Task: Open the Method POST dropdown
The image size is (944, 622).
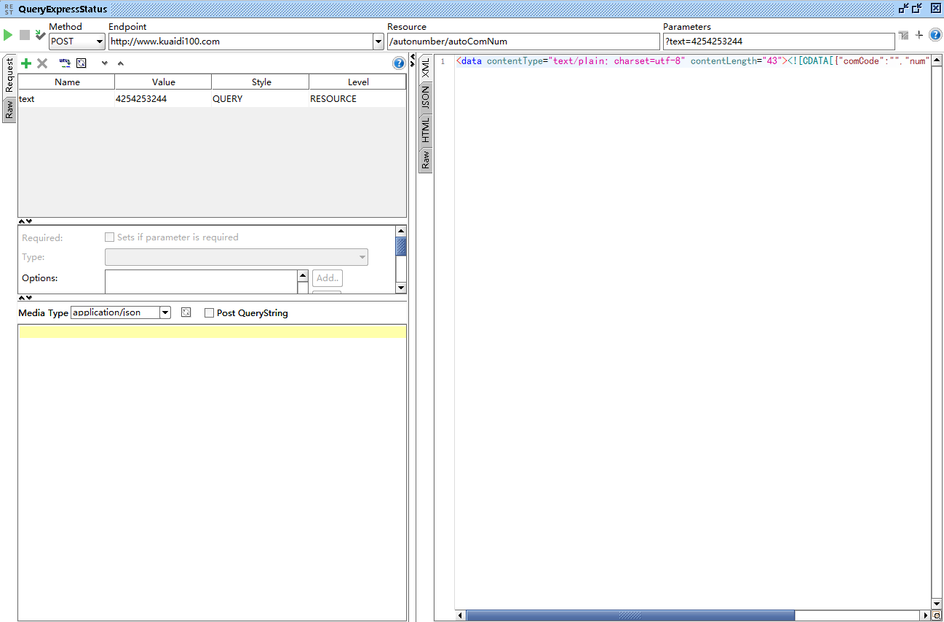Action: click(77, 42)
